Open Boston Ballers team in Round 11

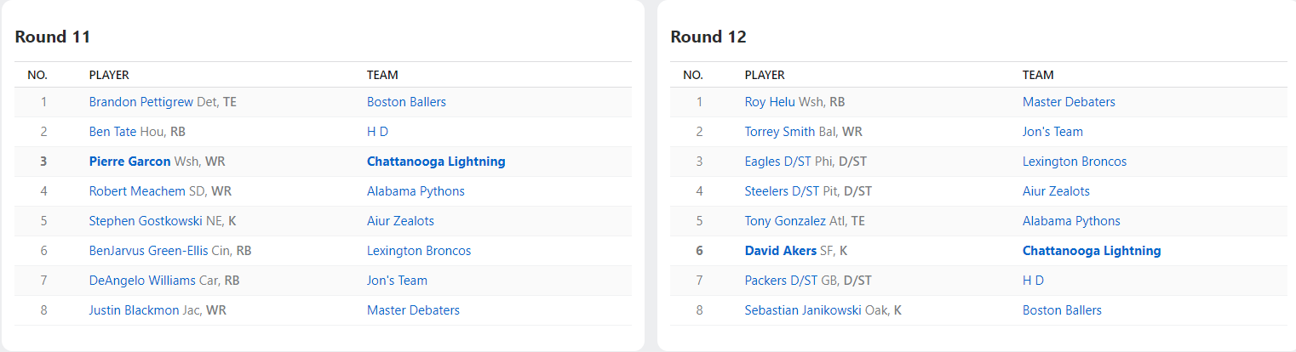click(406, 102)
